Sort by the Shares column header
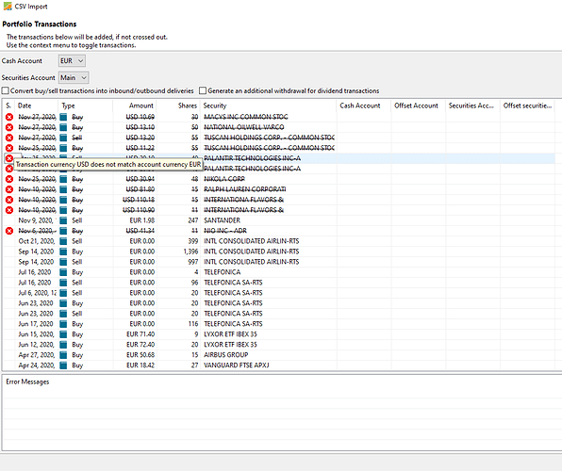The image size is (562, 471). click(x=178, y=106)
